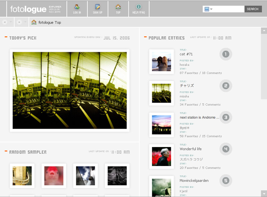Viewport: 267px width, 197px height.
Task: Click the POPULAR ENTRIES heading
Action: point(167,38)
